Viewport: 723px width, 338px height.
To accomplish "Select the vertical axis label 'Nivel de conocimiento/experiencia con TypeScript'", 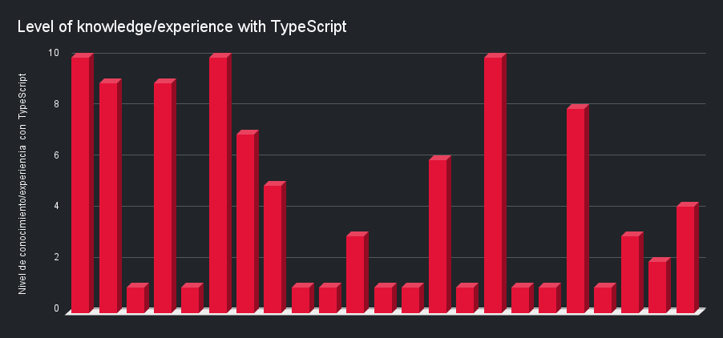I will click(x=22, y=183).
